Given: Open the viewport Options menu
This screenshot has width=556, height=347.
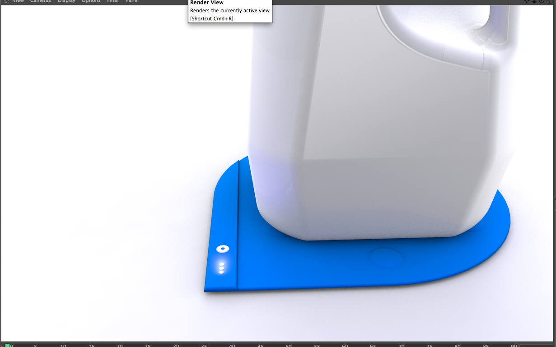Looking at the screenshot, I should click(91, 1).
